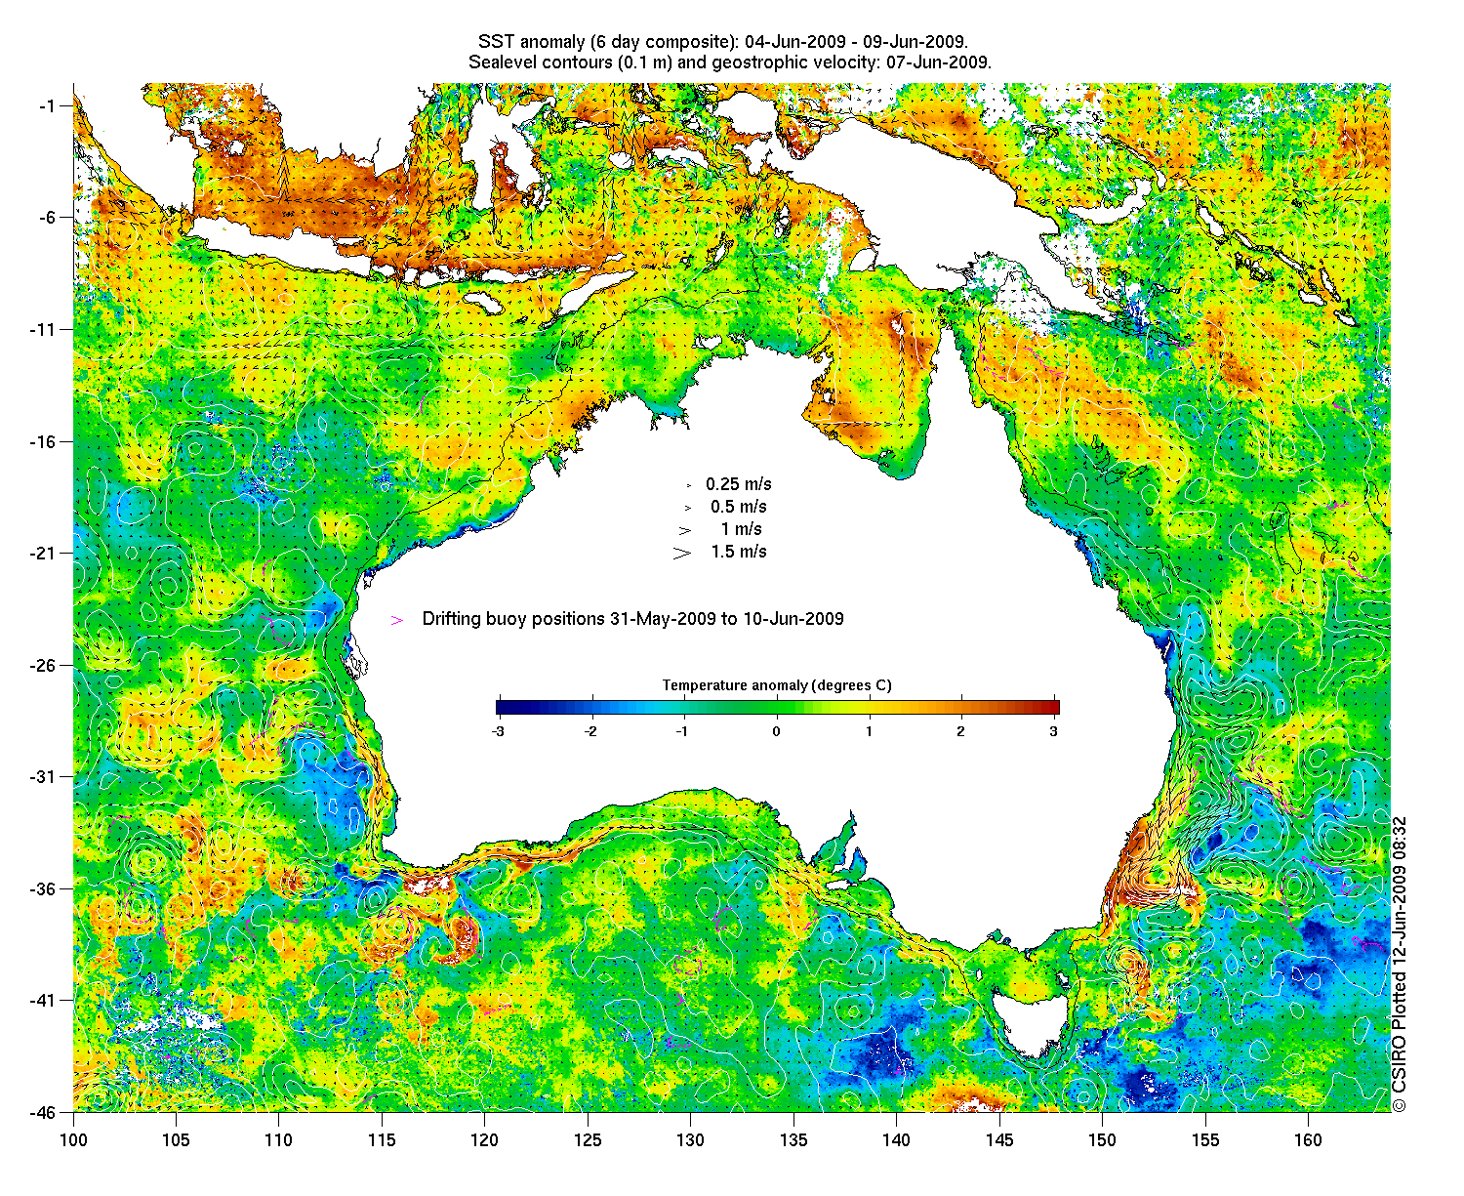
Task: Click longitude axis label '110'
Action: pyautogui.click(x=279, y=1140)
